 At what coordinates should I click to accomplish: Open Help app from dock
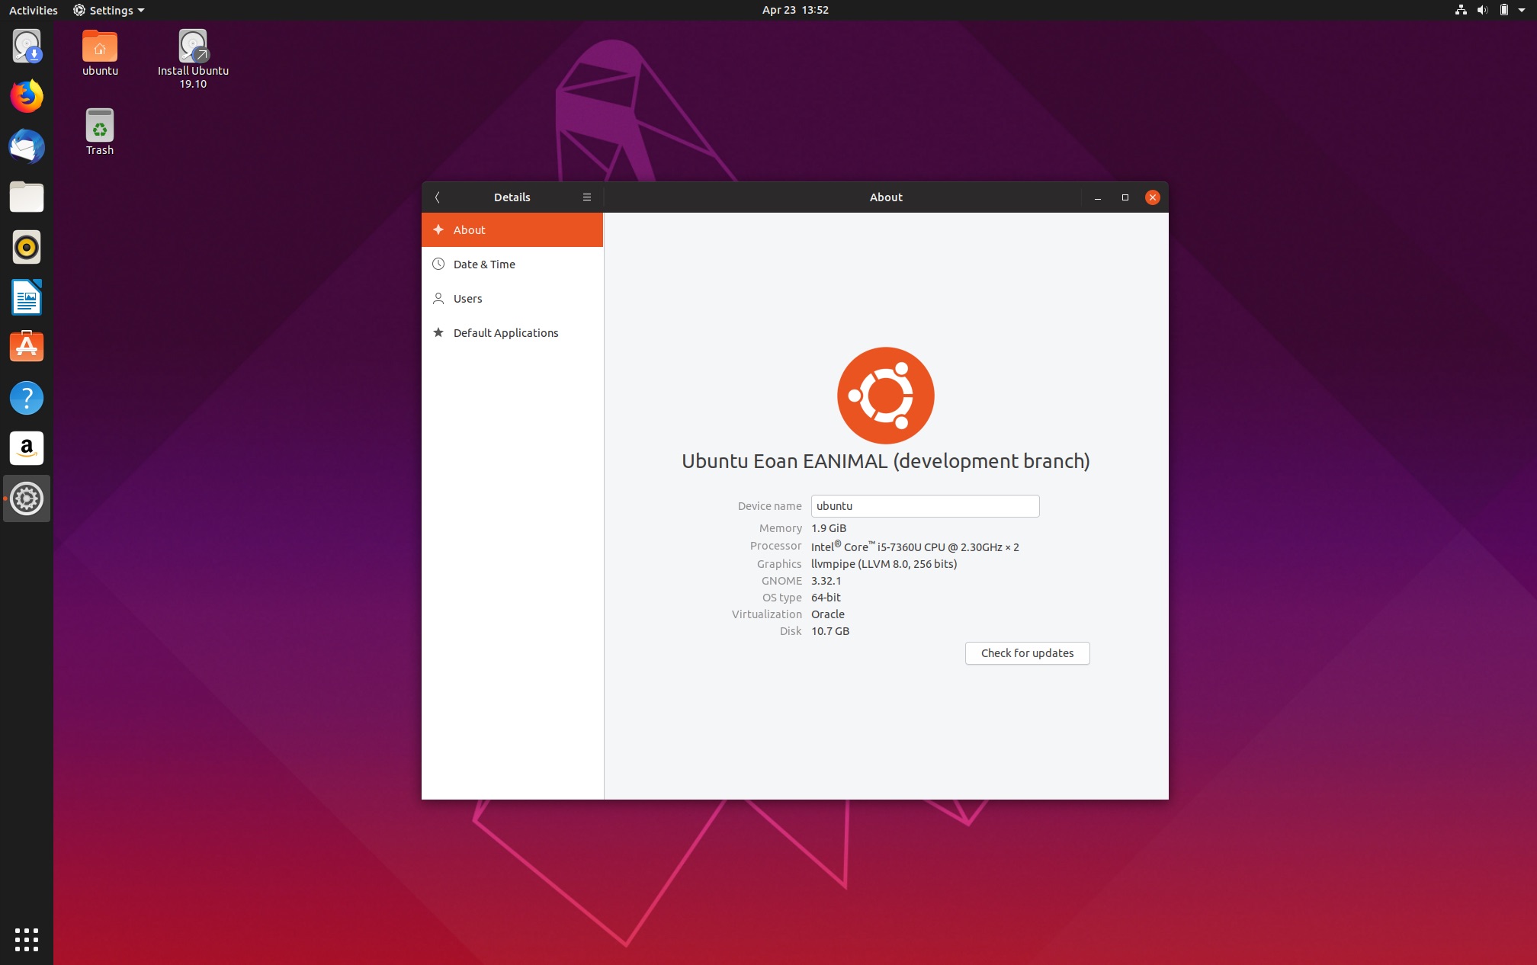click(x=26, y=398)
